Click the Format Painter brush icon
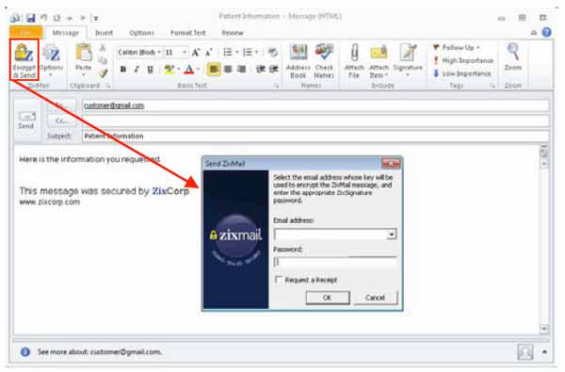565x372 pixels. pos(104,73)
